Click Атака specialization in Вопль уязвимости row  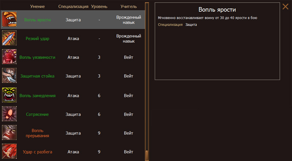73,57
